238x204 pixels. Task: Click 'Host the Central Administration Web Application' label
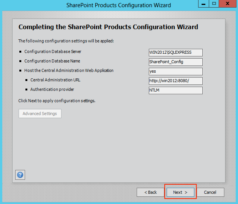69,70
